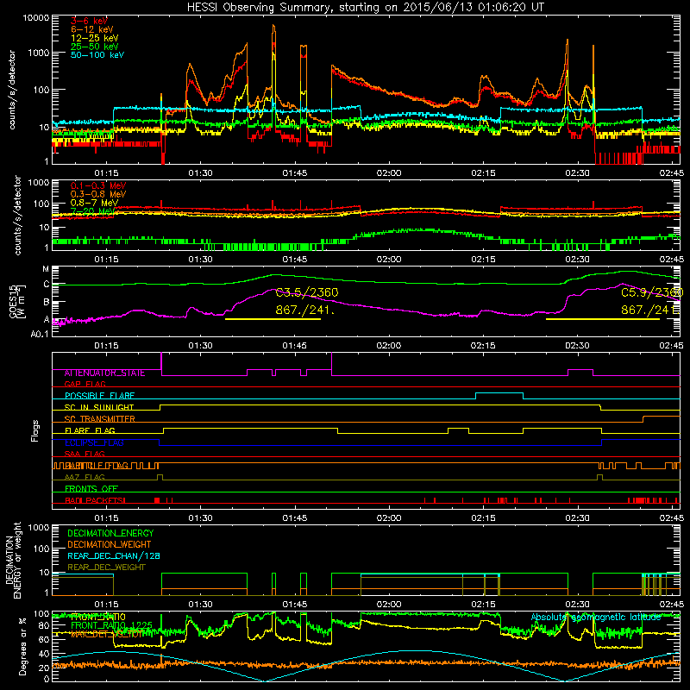Select the 867./241 position text under C5.9/2360
This screenshot has width=690, height=690.
(x=650, y=310)
